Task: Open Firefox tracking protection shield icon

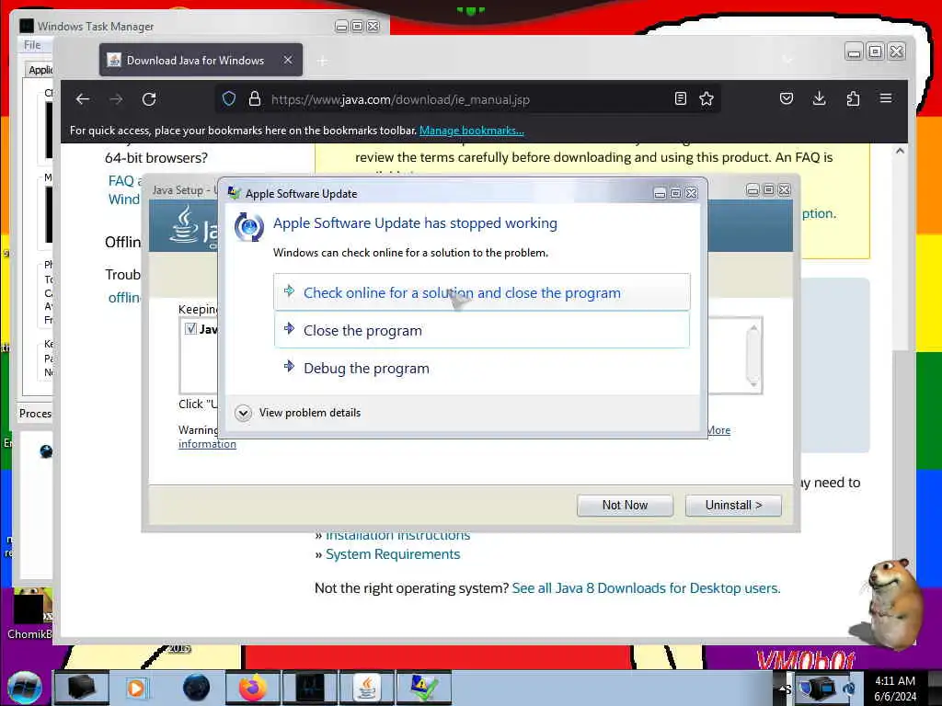Action: click(x=229, y=99)
